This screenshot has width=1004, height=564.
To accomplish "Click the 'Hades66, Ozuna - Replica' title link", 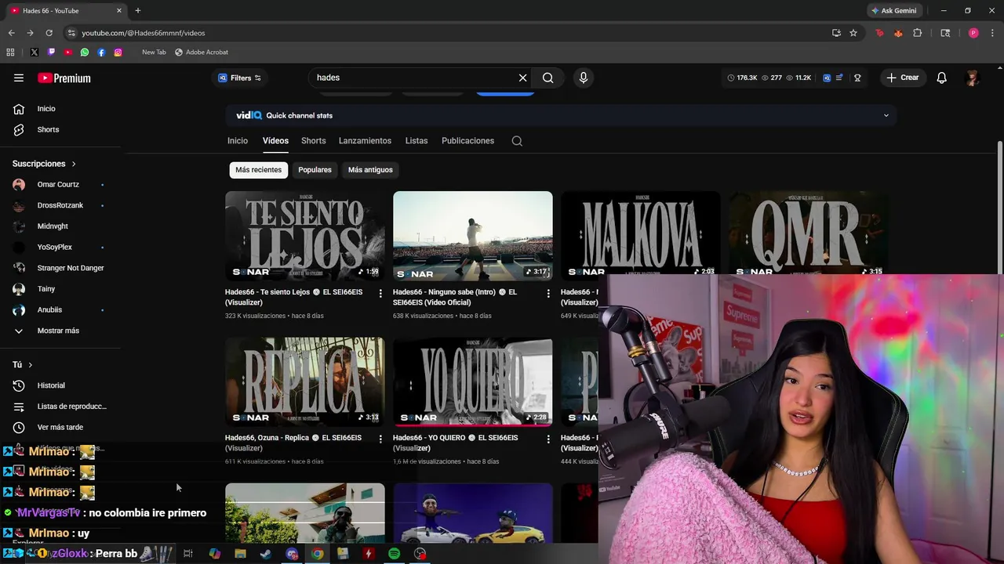I will pyautogui.click(x=293, y=443).
